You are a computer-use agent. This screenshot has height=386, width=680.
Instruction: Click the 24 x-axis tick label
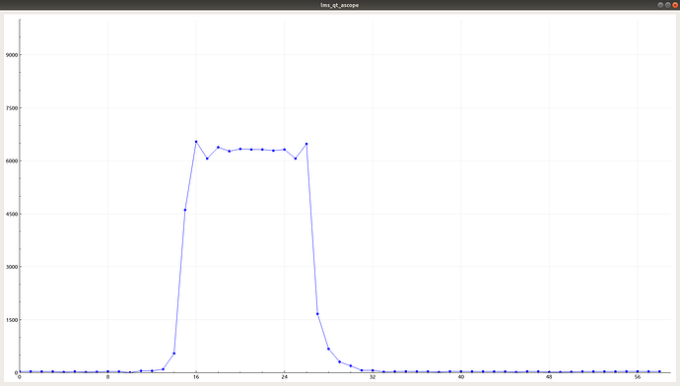coord(285,377)
